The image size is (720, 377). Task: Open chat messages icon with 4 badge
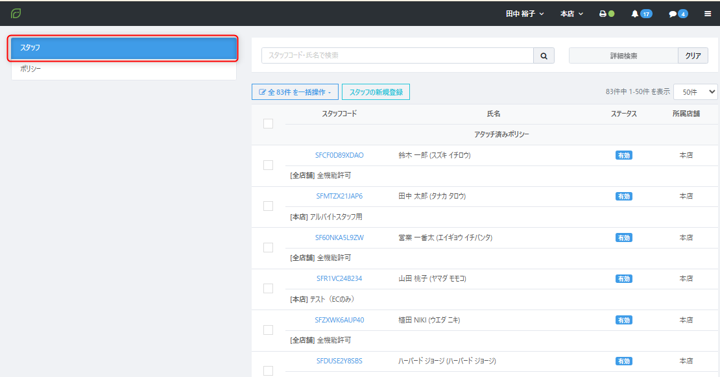click(x=678, y=14)
